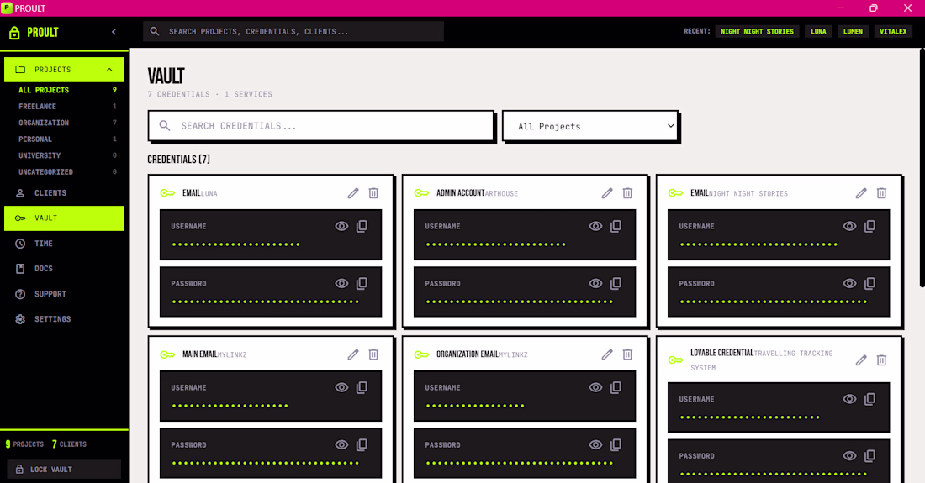Copy the Admin Account Arthouse username
Screen dimensions: 925x483
(616, 226)
